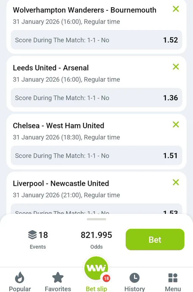This screenshot has width=193, height=292.
Task: Remove Leeds United - Arsenal selection
Action: (x=176, y=67)
